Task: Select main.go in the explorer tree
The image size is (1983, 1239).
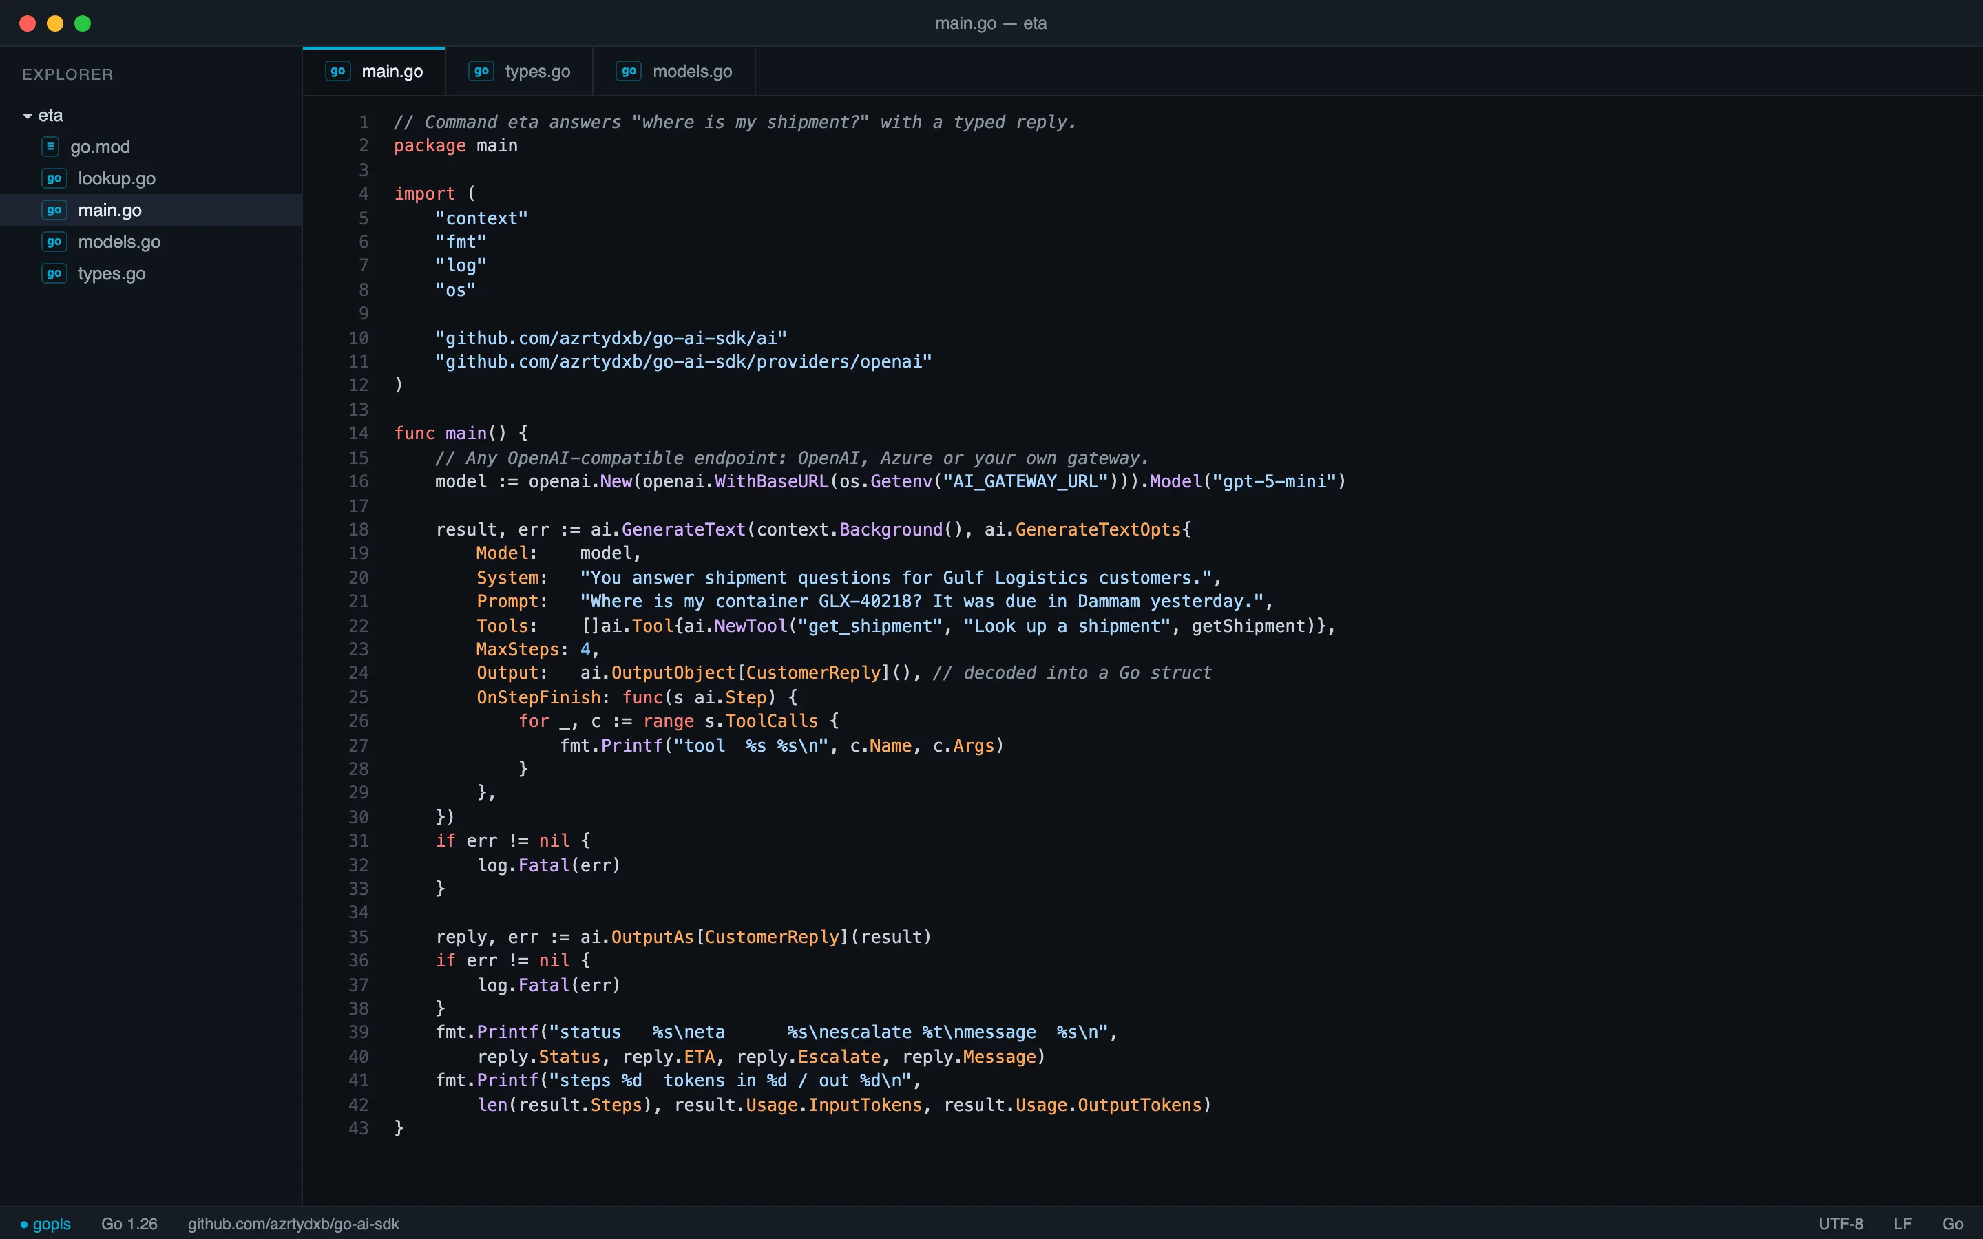Action: 151,211
